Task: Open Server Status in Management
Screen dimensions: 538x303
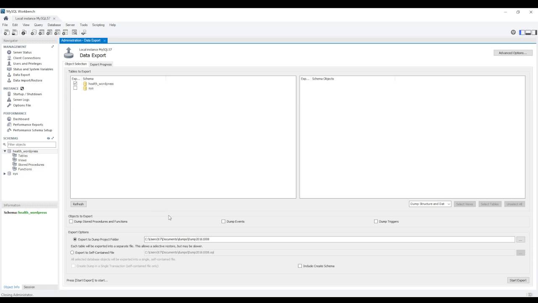Action: coord(22,52)
